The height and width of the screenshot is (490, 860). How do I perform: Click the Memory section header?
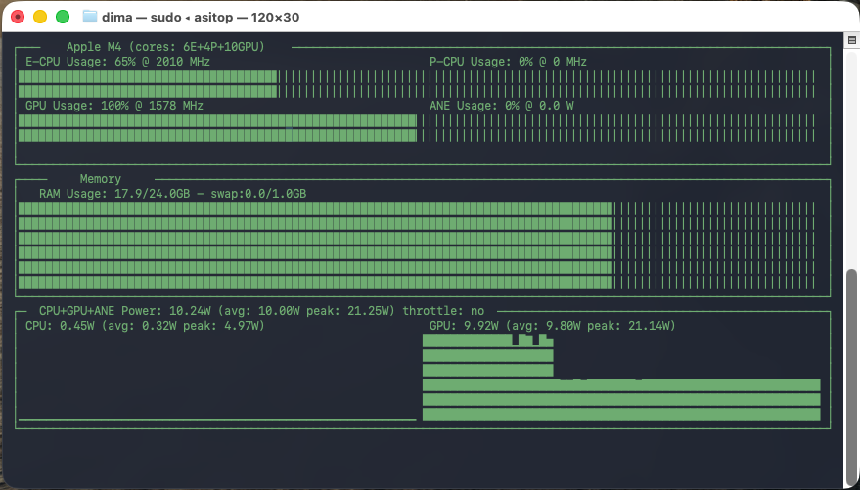(101, 179)
